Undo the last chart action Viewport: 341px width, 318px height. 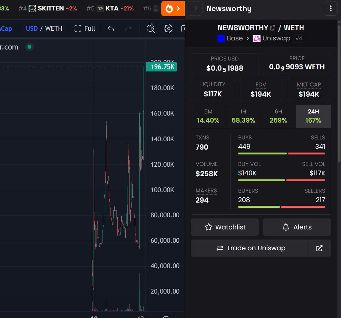(111, 28)
